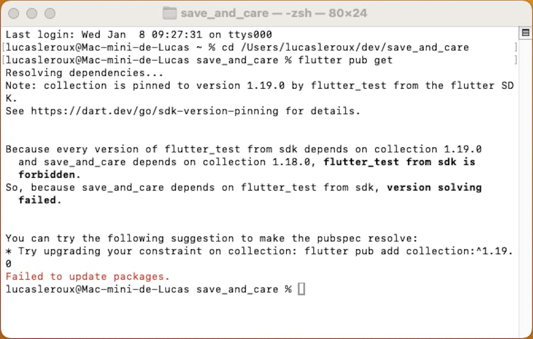The image size is (533, 339).
Task: Click the "Last login" line at the top
Action: coord(139,34)
